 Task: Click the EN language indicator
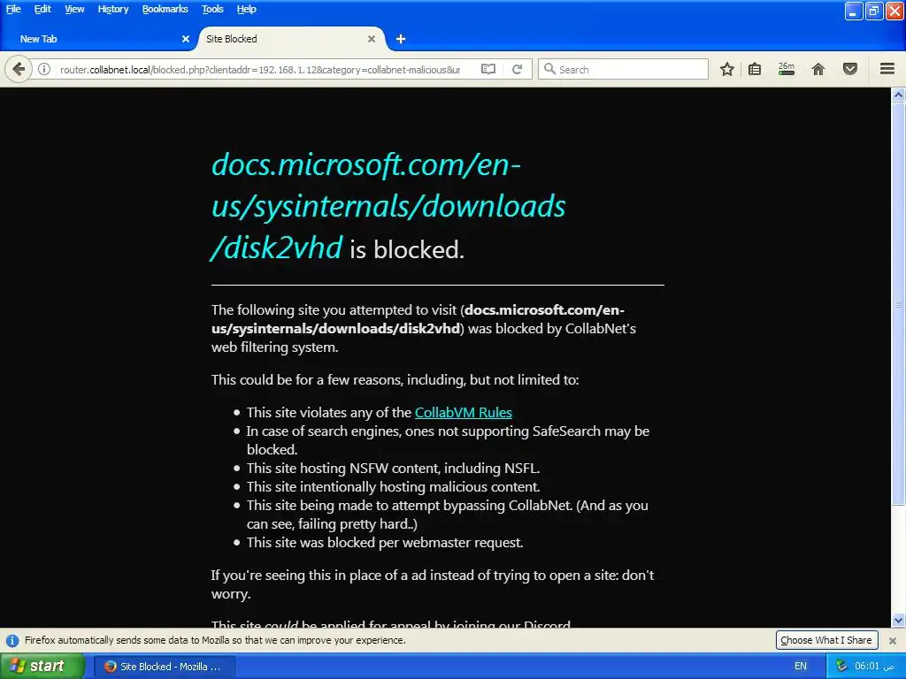[800, 666]
